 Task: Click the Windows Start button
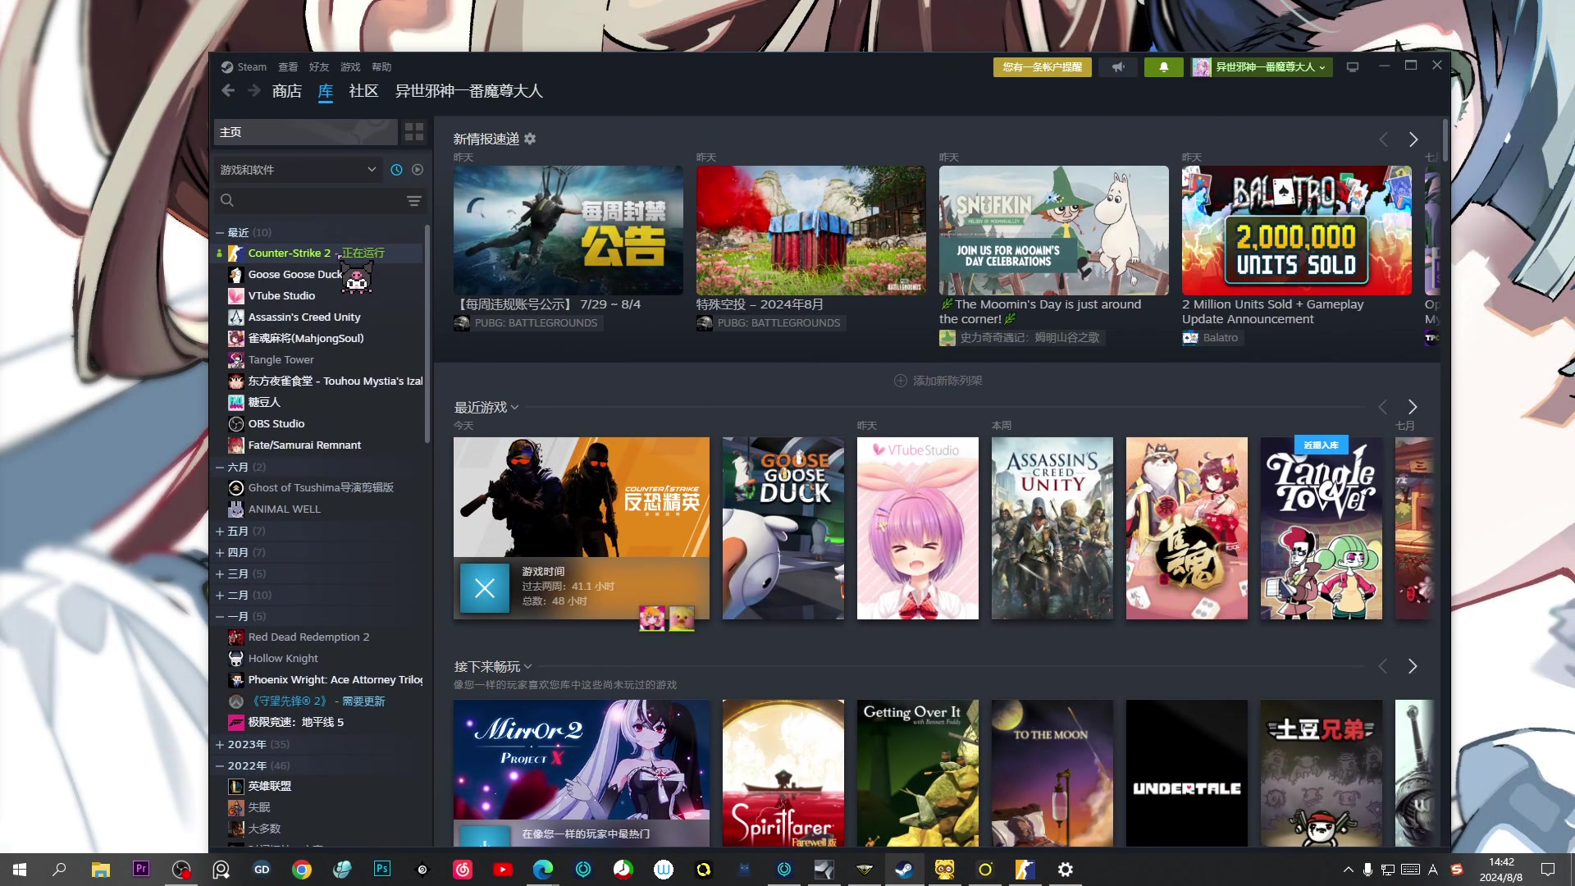(x=20, y=870)
